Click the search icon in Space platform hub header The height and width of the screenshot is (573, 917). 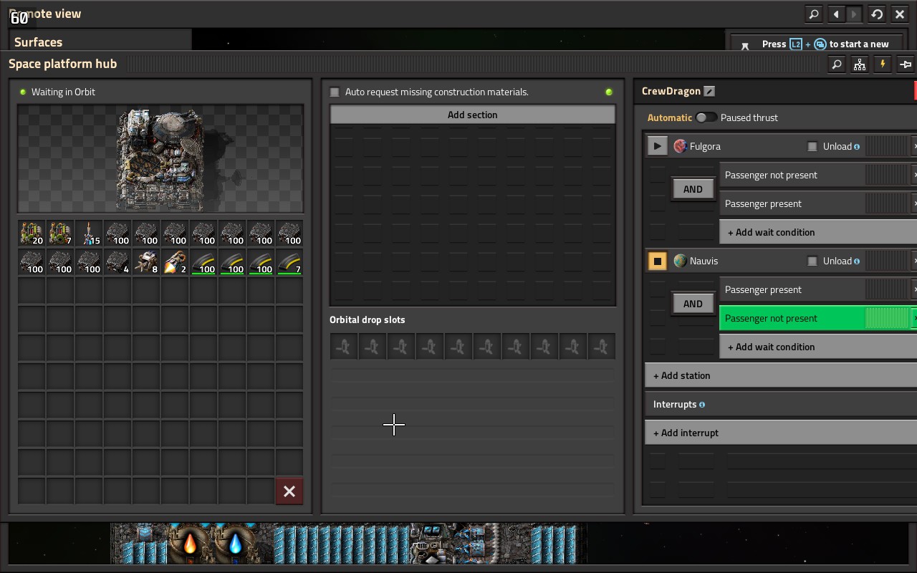[837, 64]
